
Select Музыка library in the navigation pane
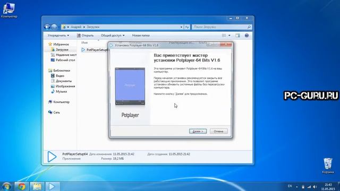59,91
